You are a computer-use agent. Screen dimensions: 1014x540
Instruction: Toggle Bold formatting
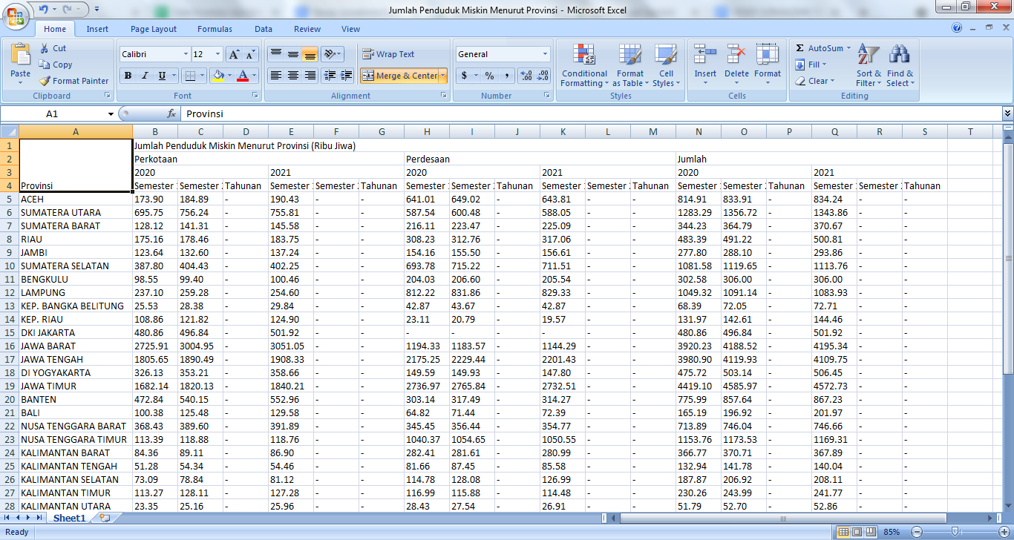point(128,76)
